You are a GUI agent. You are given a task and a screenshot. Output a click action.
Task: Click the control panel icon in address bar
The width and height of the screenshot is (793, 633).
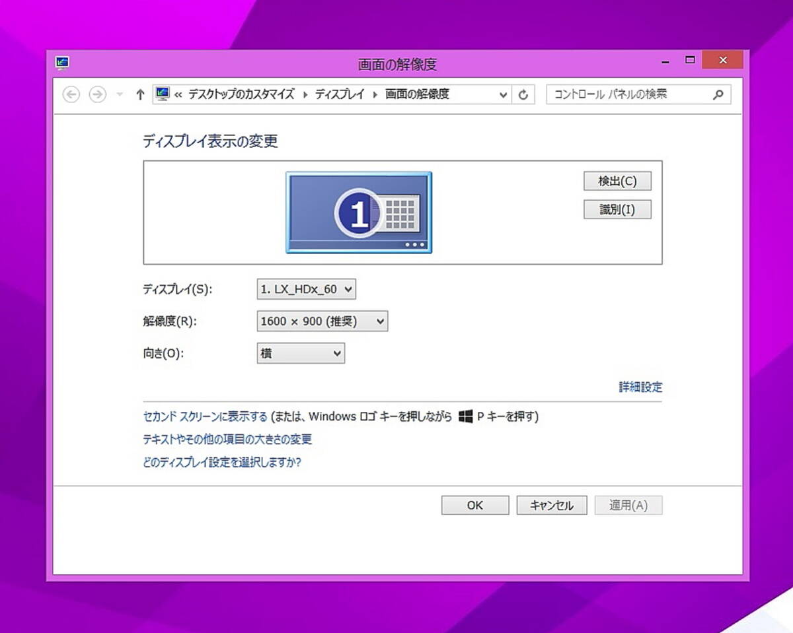tap(163, 94)
